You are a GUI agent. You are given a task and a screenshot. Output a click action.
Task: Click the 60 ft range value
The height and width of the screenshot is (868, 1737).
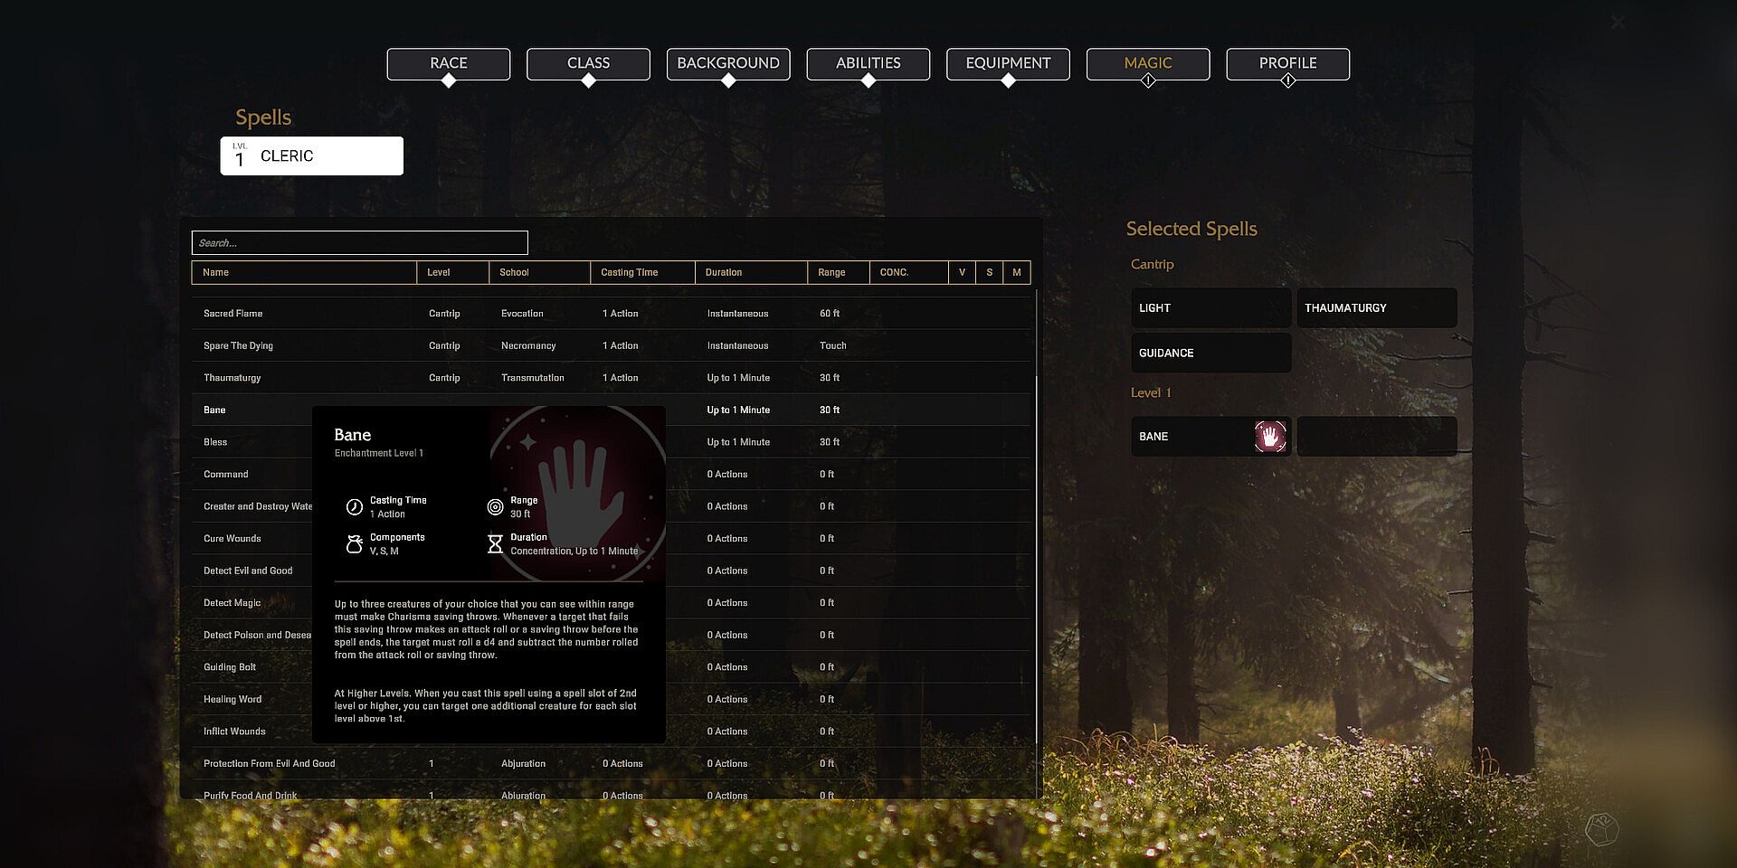(x=830, y=313)
